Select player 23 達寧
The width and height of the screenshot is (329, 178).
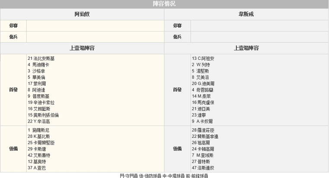(199, 115)
